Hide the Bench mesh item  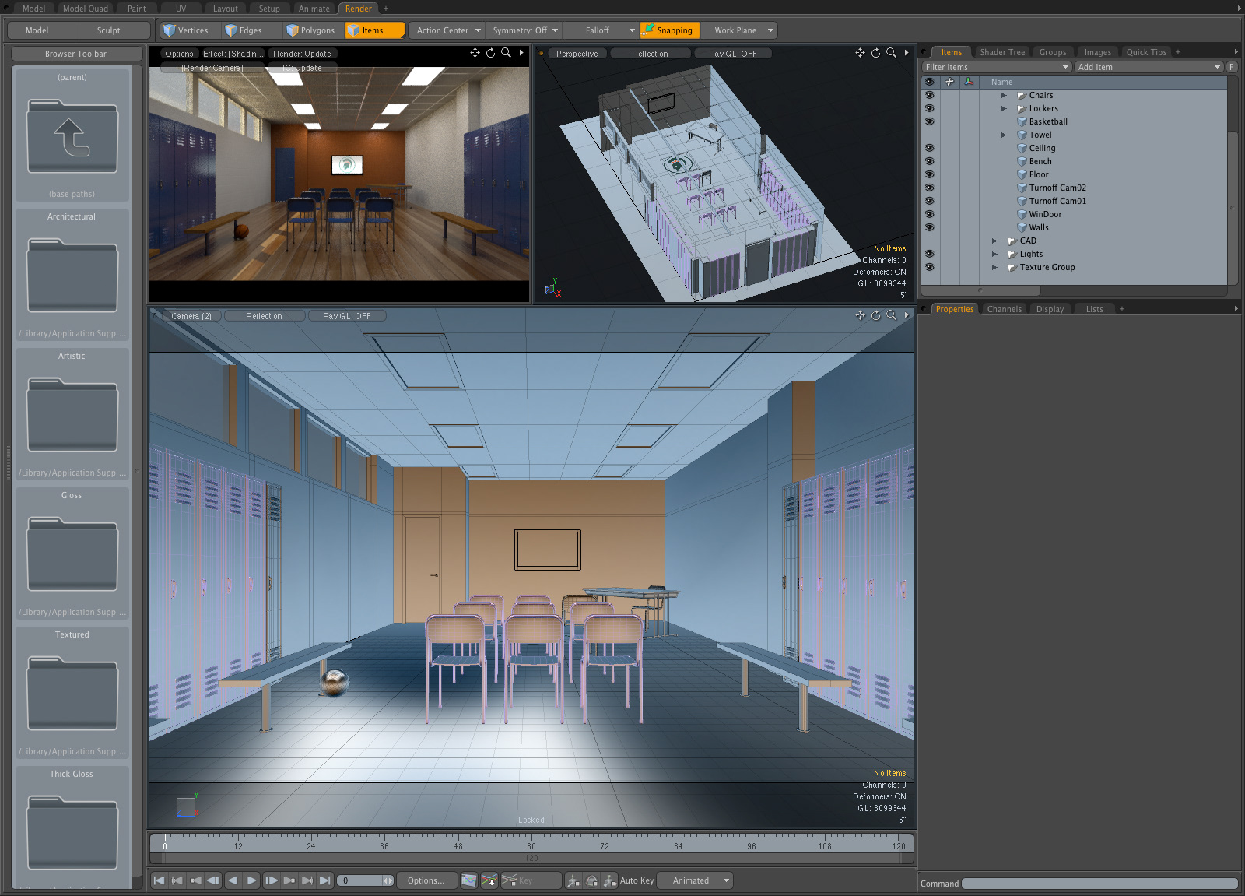[x=929, y=161]
